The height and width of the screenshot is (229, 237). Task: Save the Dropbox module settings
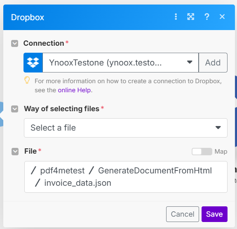tap(214, 214)
